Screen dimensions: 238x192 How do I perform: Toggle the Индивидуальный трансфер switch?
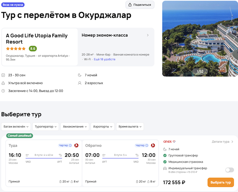(x=229, y=170)
